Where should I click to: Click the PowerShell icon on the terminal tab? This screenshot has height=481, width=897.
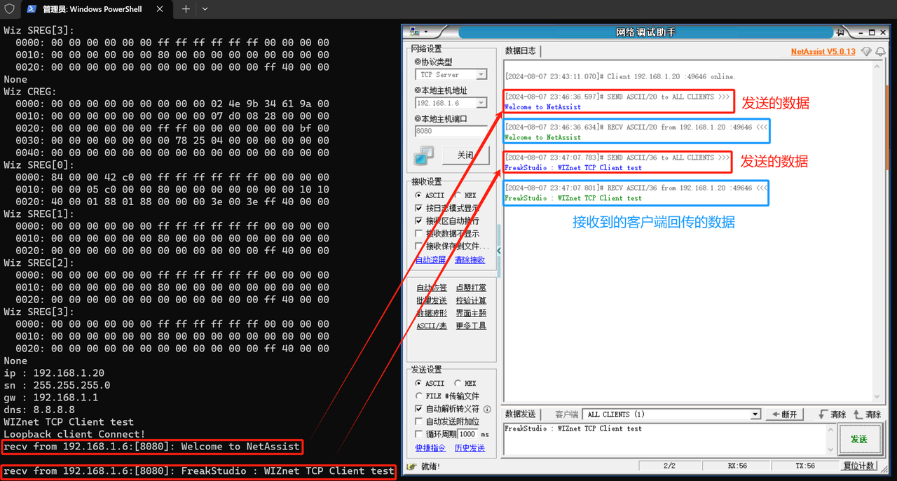pyautogui.click(x=32, y=9)
